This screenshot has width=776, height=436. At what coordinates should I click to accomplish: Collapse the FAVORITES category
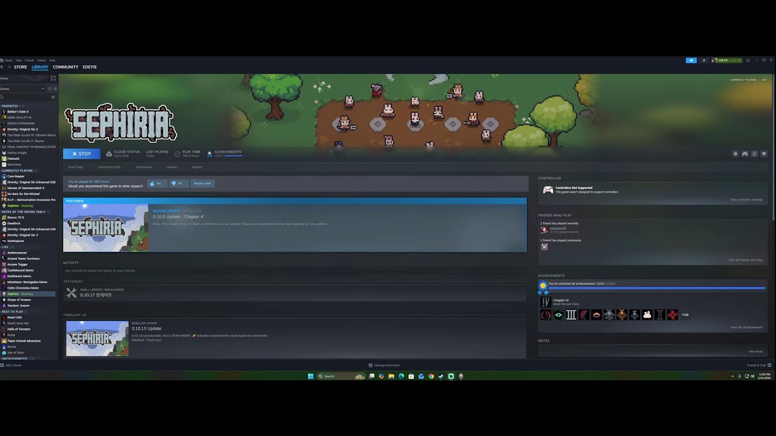pos(10,106)
